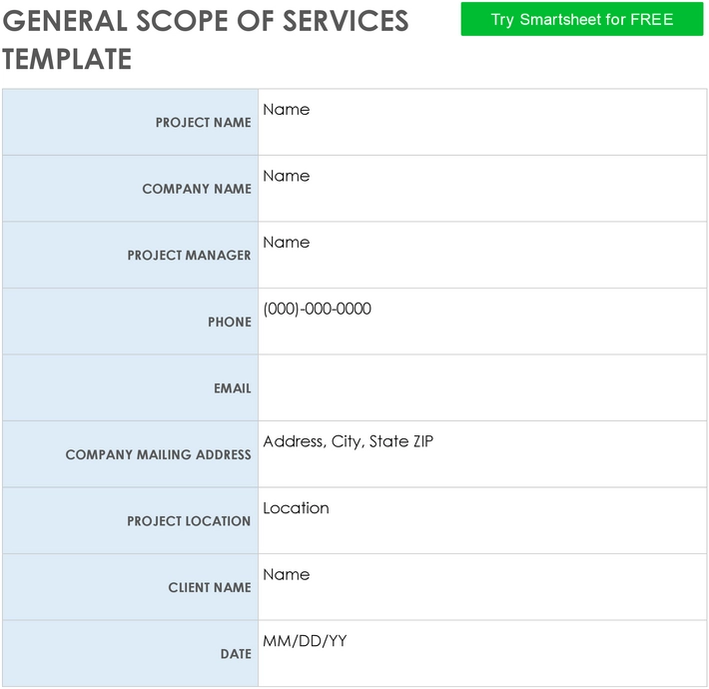Click the PROJECT MANAGER label cell
This screenshot has width=709, height=689.
[131, 255]
